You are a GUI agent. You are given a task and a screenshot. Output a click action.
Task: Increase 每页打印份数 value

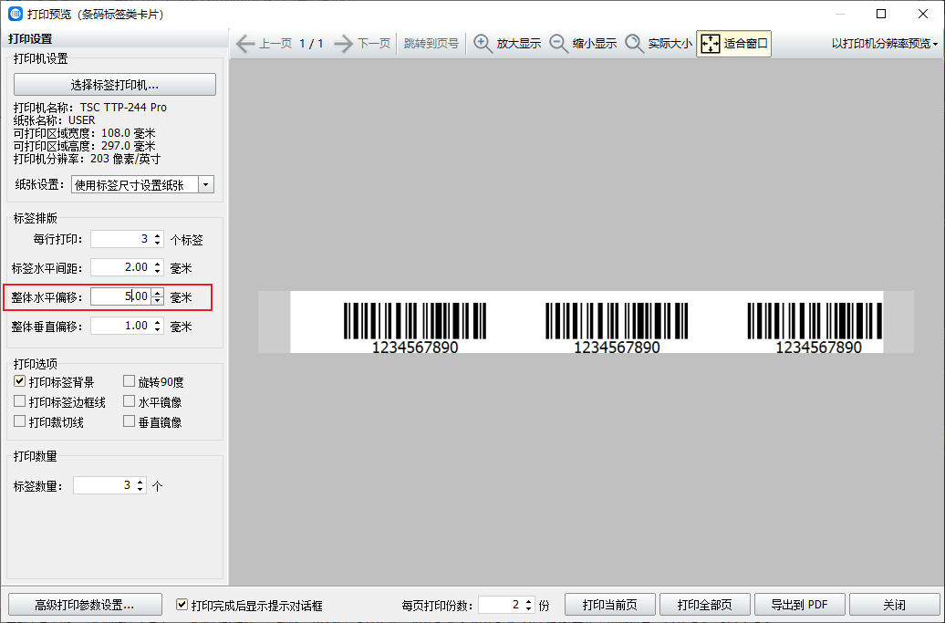click(x=528, y=601)
